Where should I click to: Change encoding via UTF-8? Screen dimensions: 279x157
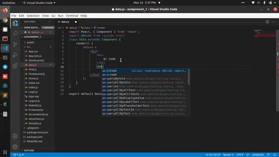[x=240, y=155]
